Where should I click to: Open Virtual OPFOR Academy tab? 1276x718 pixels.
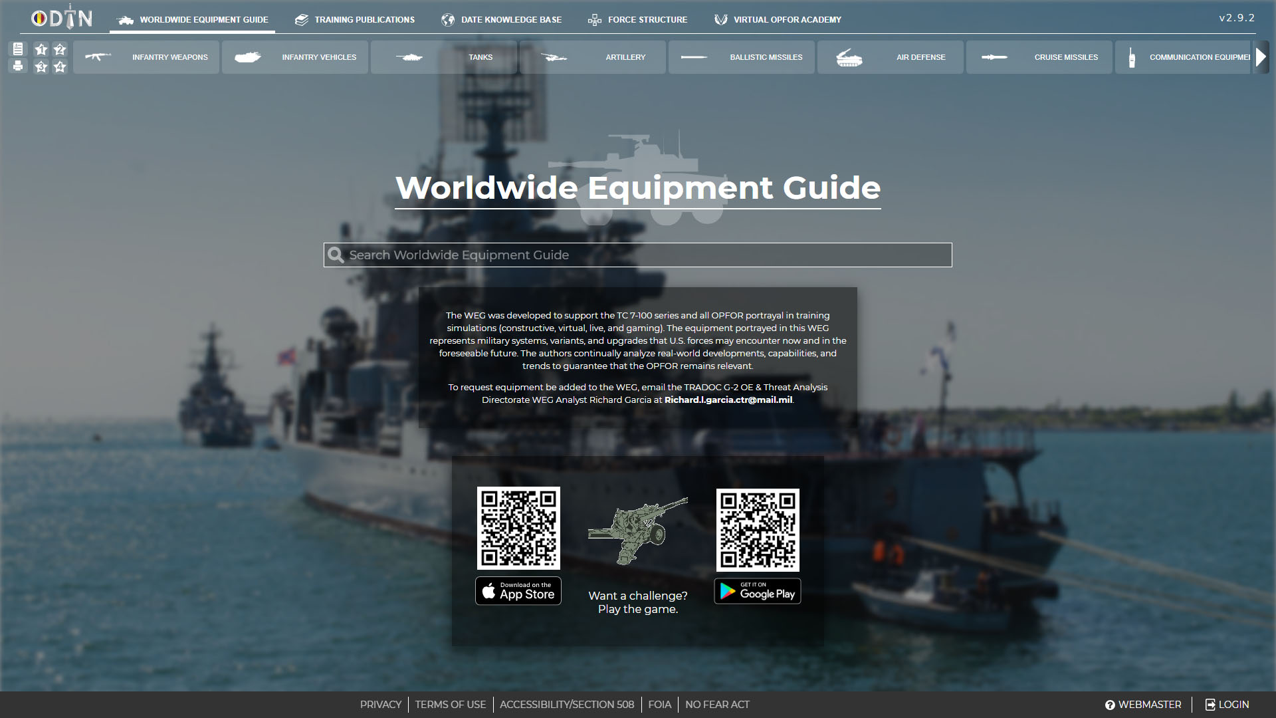[x=778, y=20]
